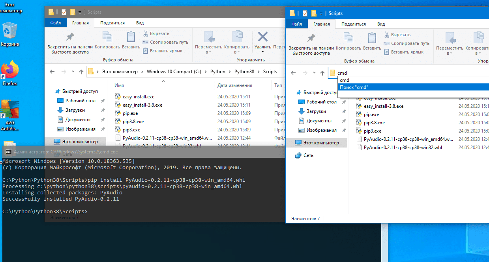Screen dimensions: 489x262
Task: Expand the dropdown arrow under Удалить
Action: click(262, 52)
